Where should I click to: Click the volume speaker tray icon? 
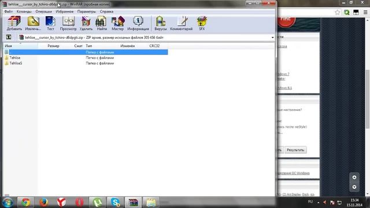point(325,202)
